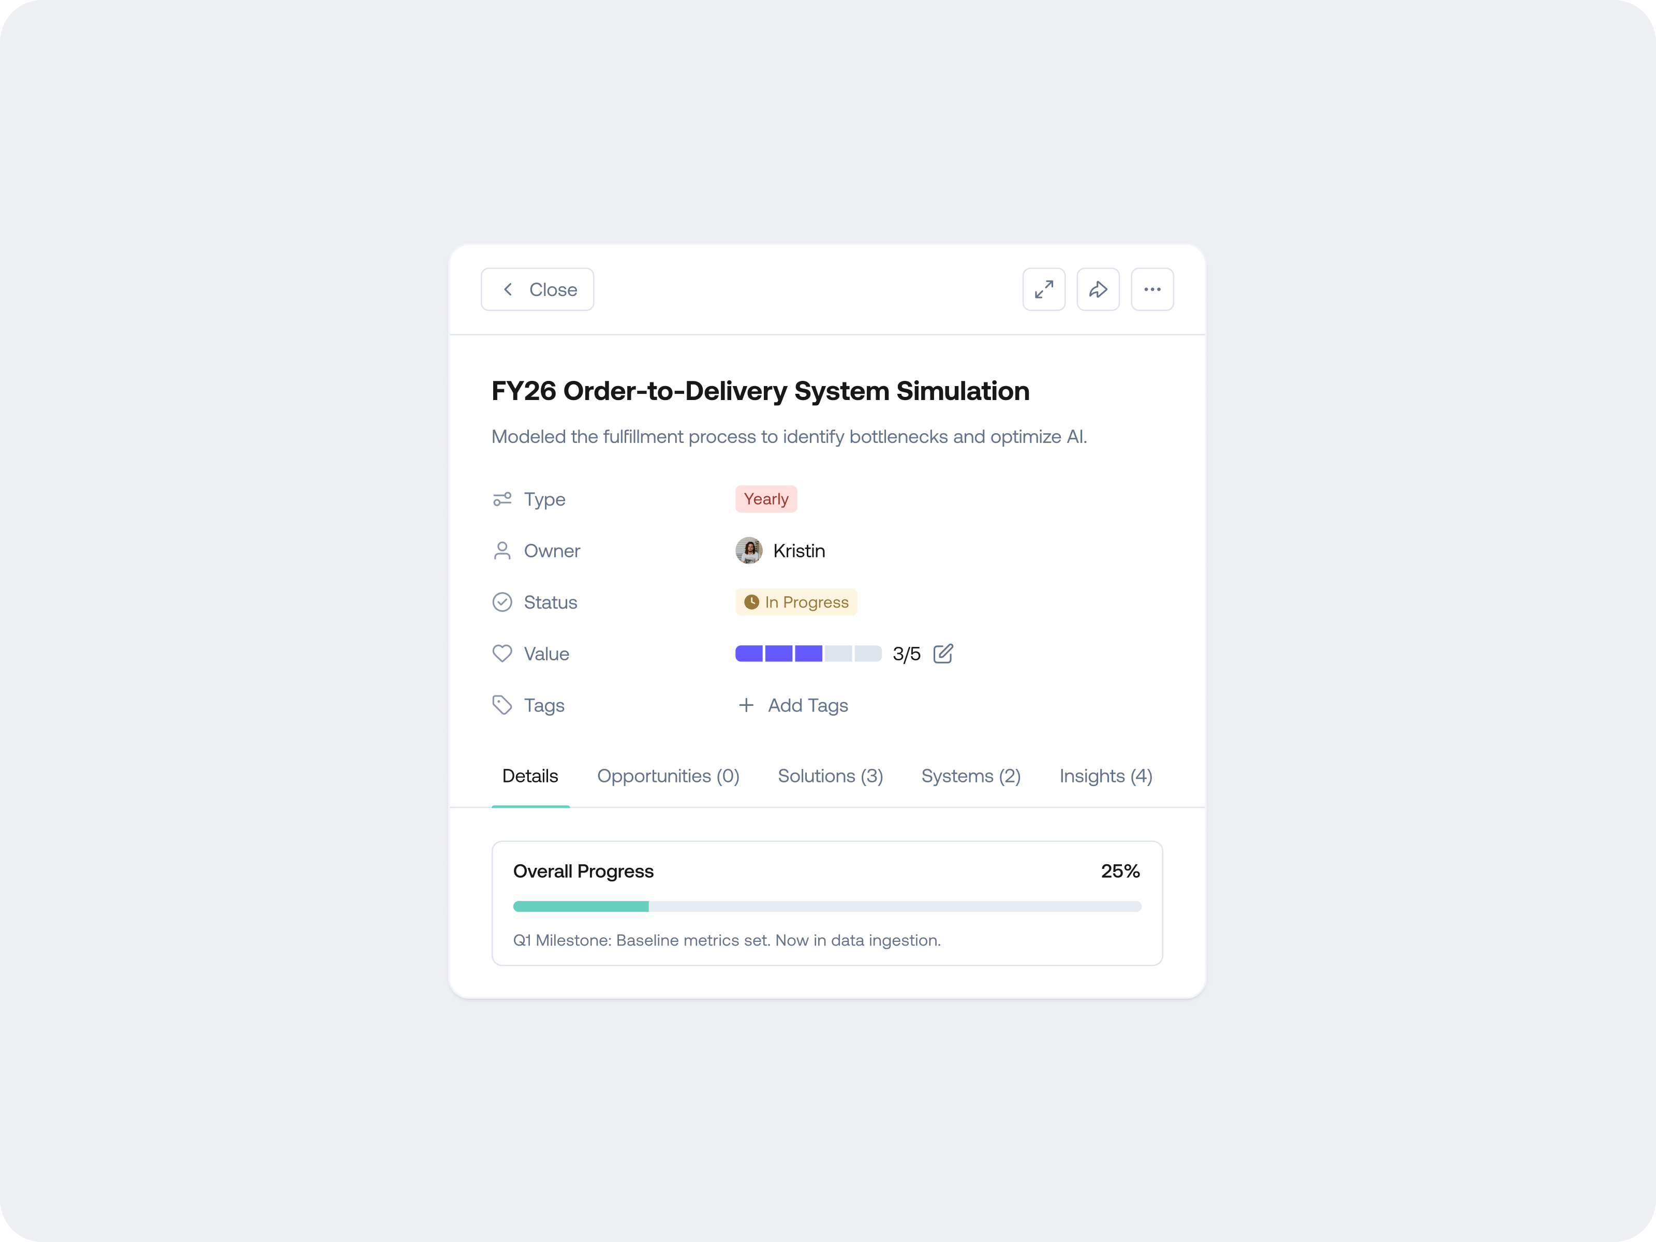The image size is (1656, 1242).
Task: Click the Status check-circle icon
Action: [x=502, y=602]
